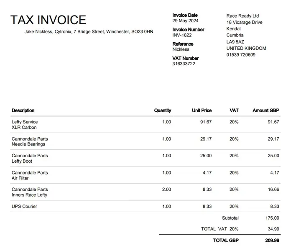
Task: Select UPS Courier quantity 1.00
Action: pyautogui.click(x=167, y=206)
